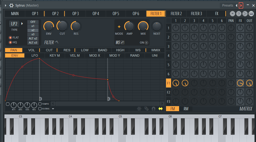Click the Image-Line logo icon

coord(251,14)
